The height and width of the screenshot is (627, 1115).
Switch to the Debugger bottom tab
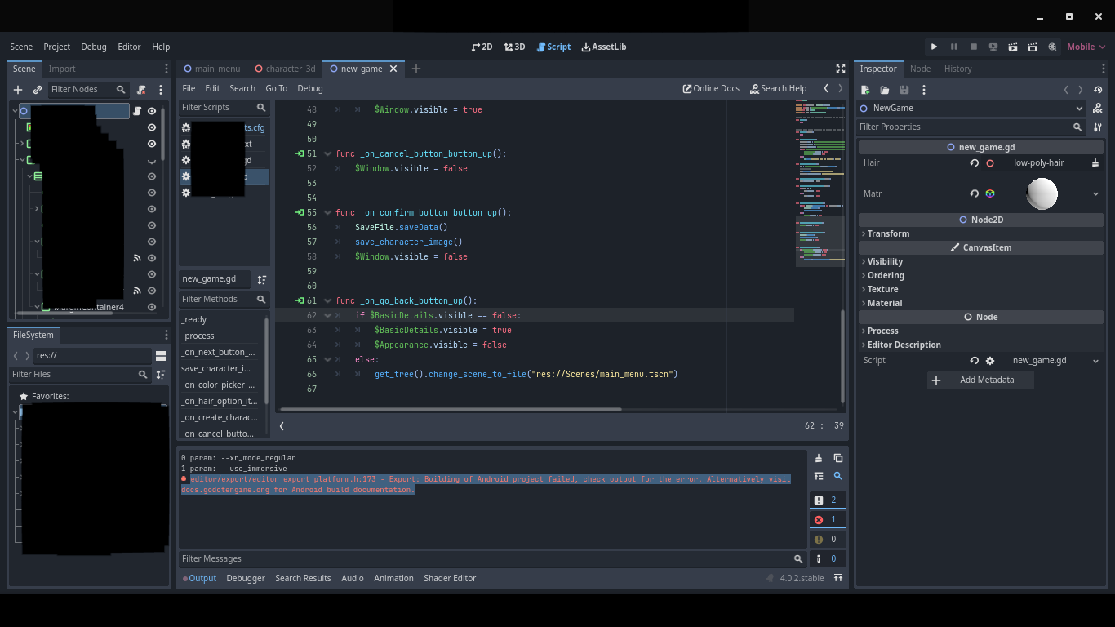click(x=246, y=578)
